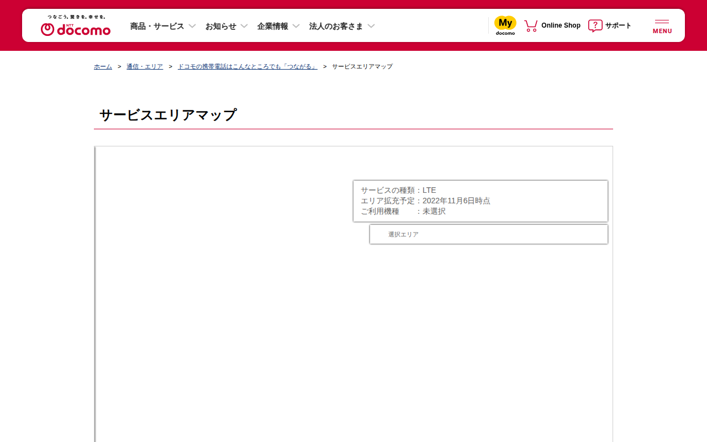Click the サポート text link
The height and width of the screenshot is (442, 707).
(618, 25)
